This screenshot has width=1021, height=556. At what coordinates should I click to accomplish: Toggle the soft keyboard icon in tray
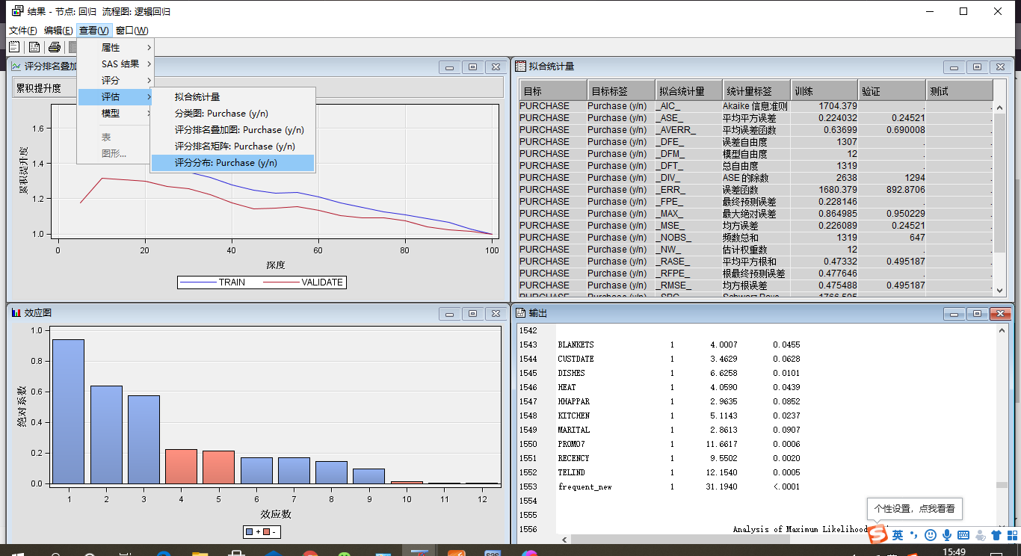(x=963, y=535)
